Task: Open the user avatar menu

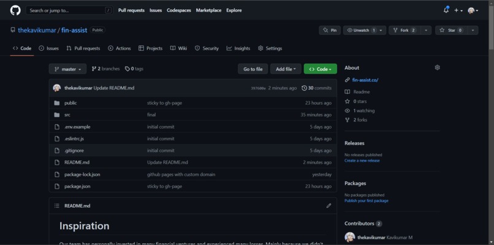Action: (473, 10)
